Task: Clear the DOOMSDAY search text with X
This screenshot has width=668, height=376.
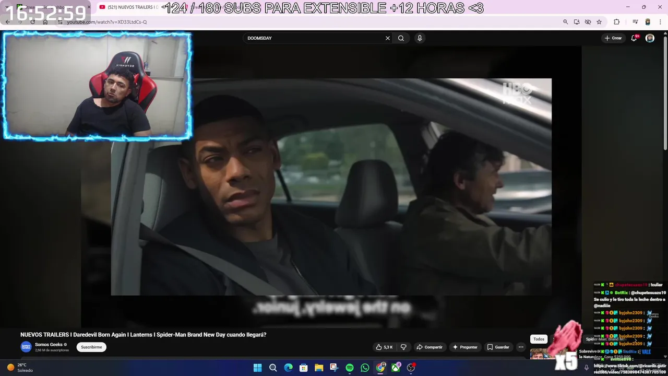Action: [x=388, y=38]
